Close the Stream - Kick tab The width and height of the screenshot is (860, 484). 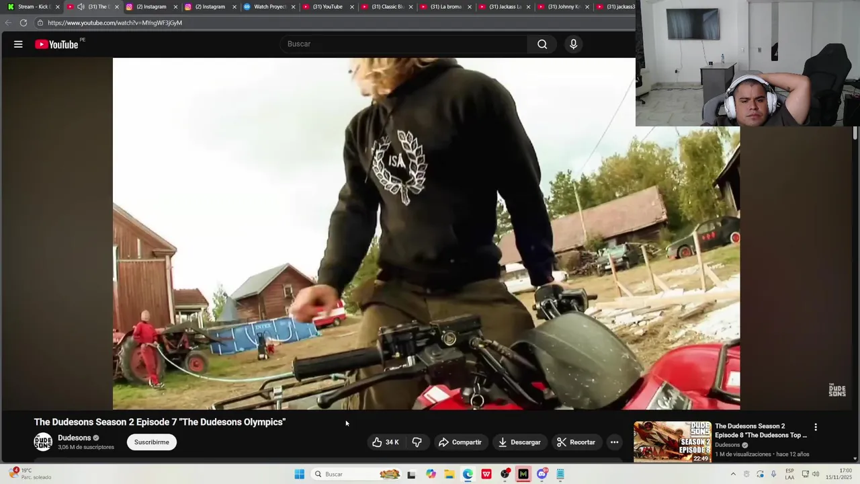(x=57, y=7)
